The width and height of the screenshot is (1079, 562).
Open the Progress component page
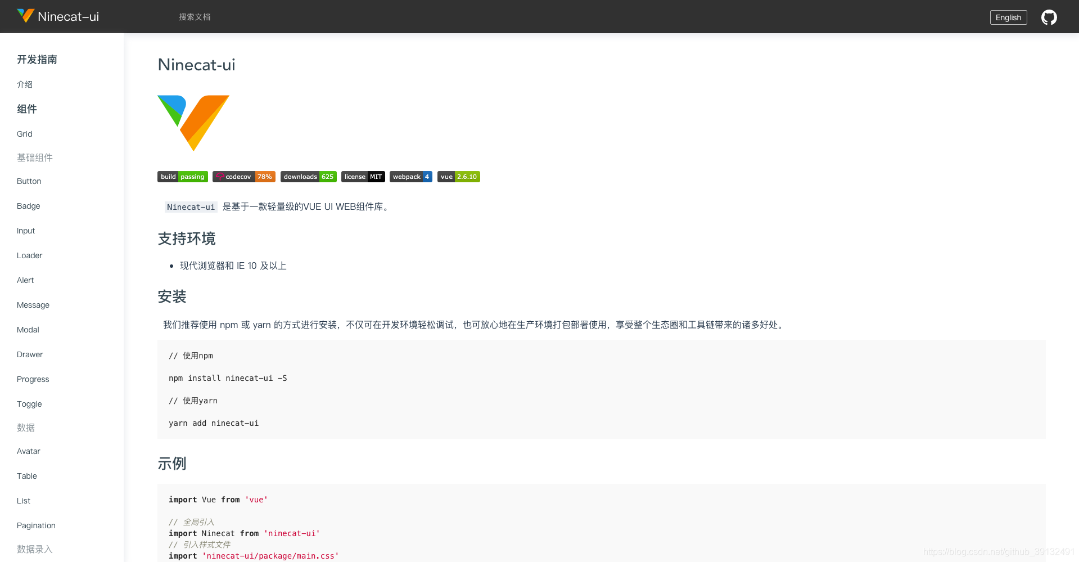tap(33, 379)
